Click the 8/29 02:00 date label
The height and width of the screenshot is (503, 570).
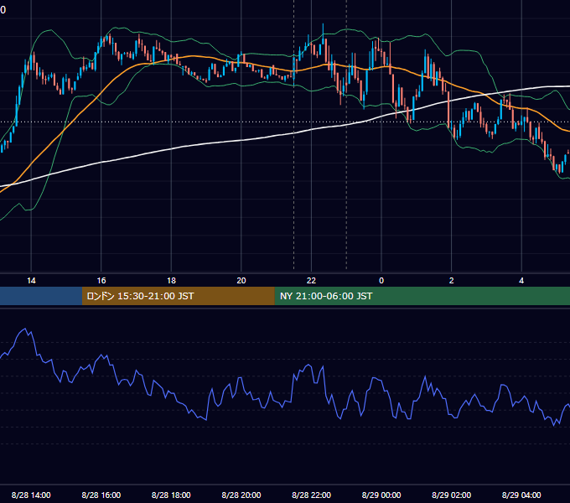(x=452, y=495)
